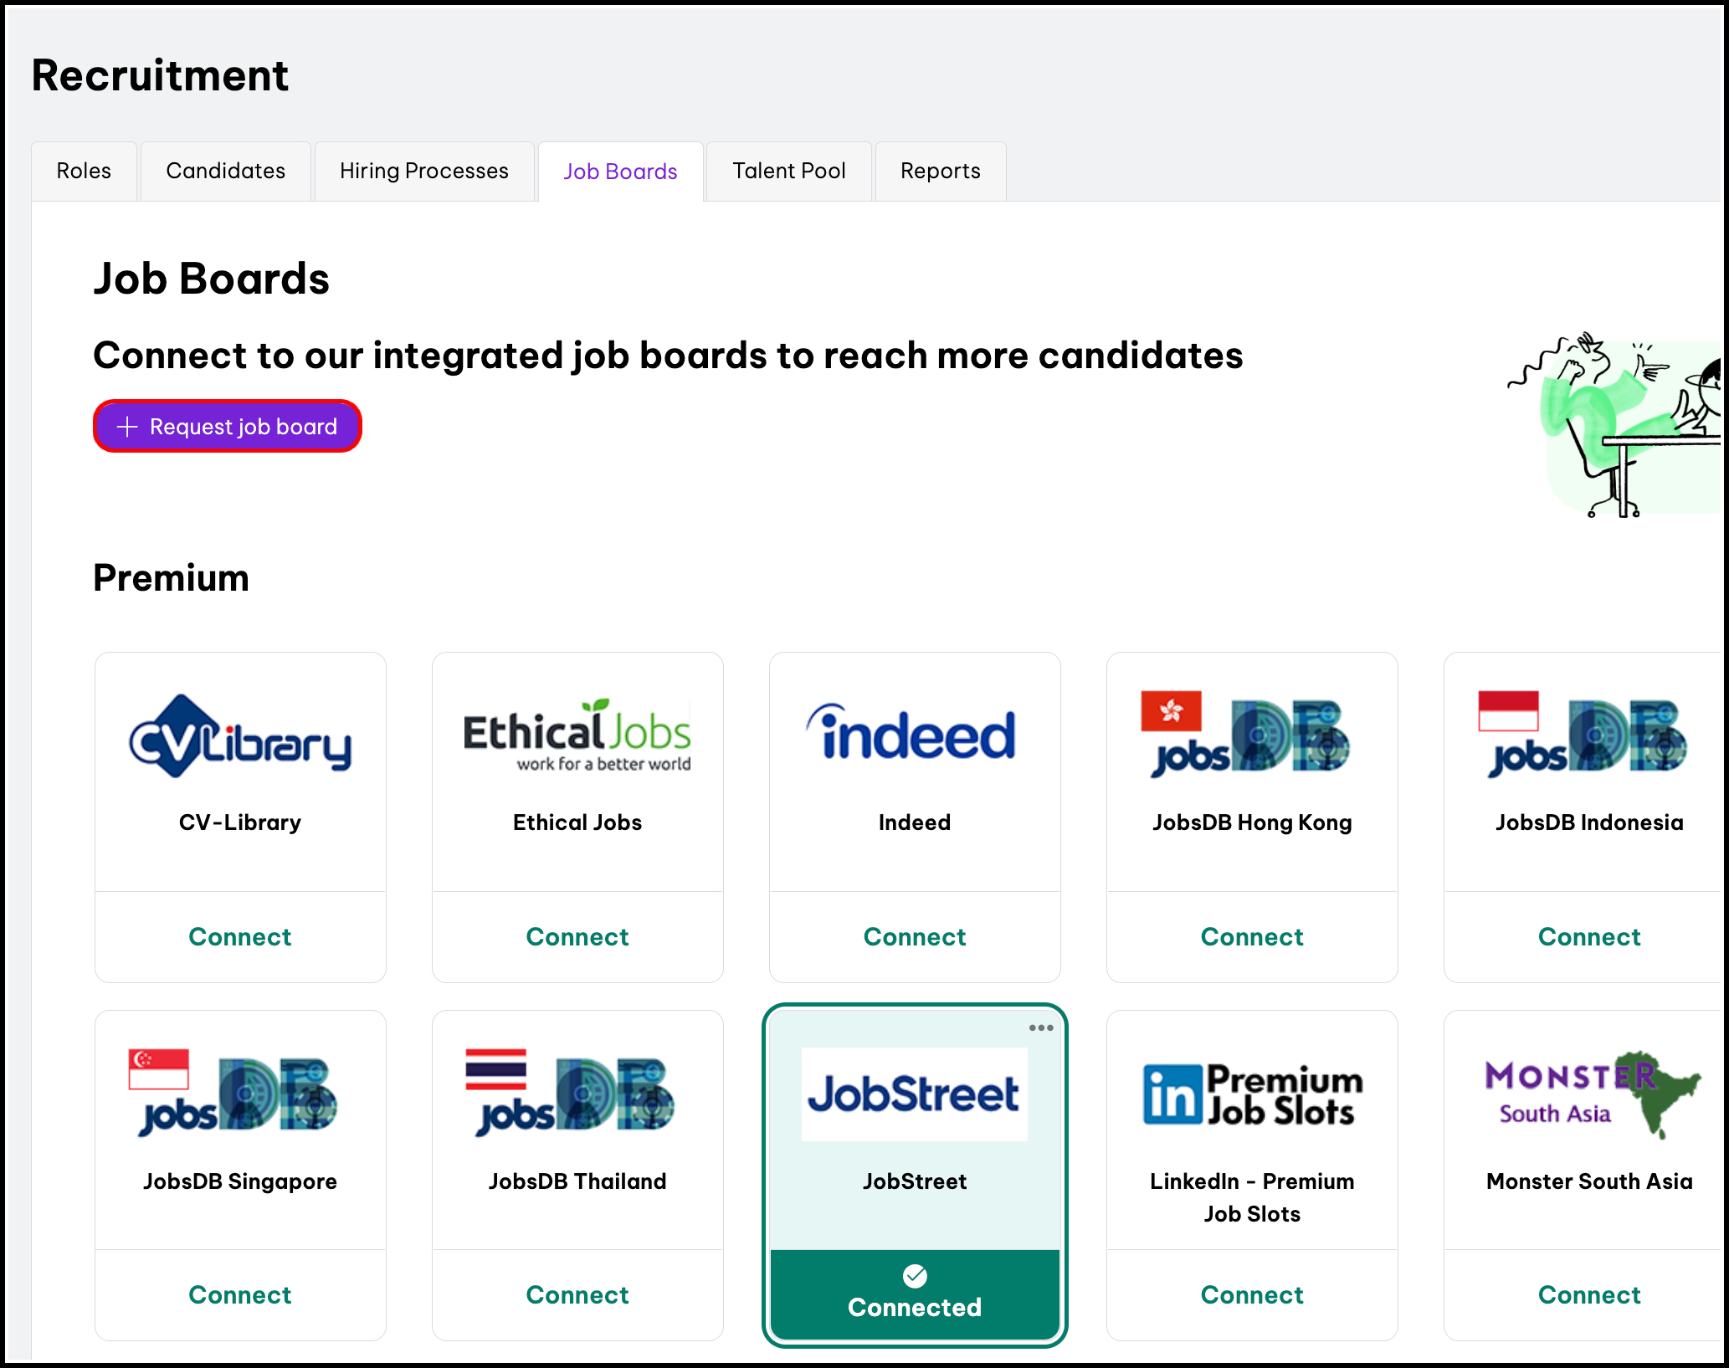Click the Ethical Jobs logo
This screenshot has width=1729, height=1368.
pyautogui.click(x=577, y=736)
